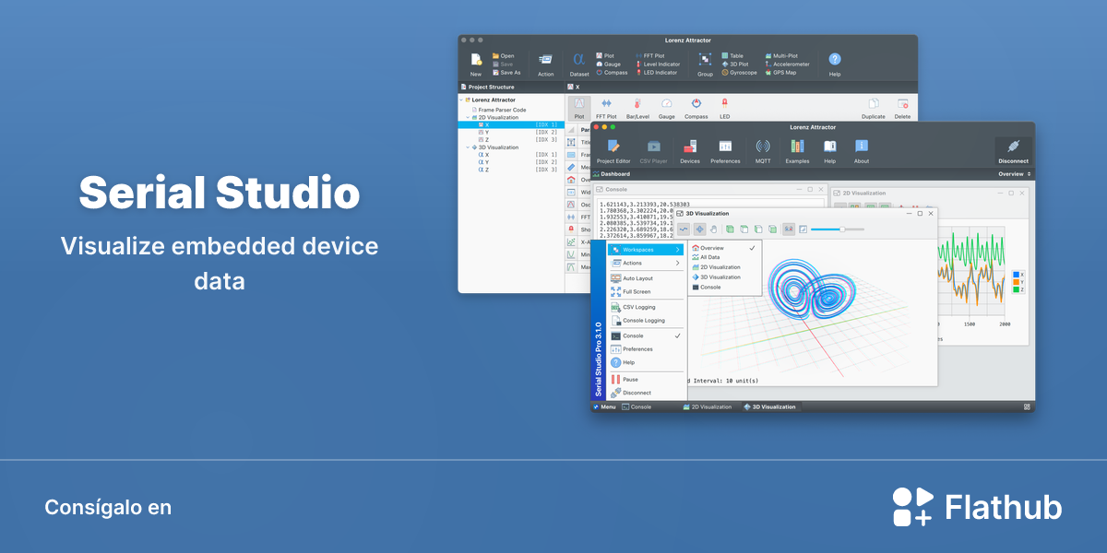Image resolution: width=1107 pixels, height=553 pixels.
Task: Toggle anaglyph 3D glasses mode
Action: (x=788, y=229)
